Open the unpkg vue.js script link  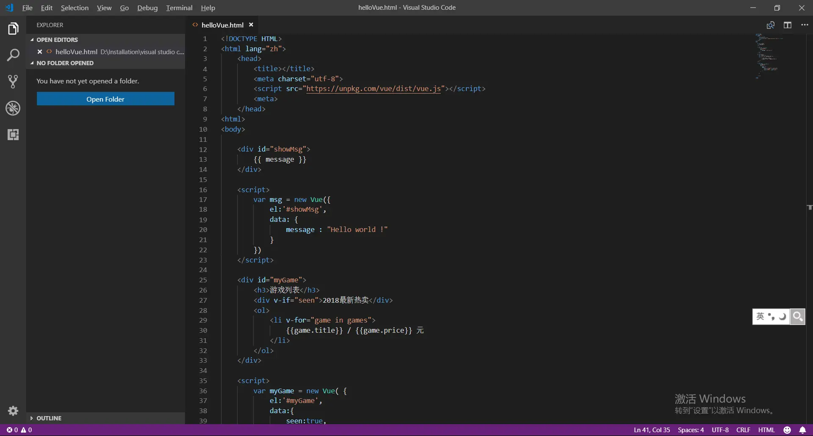point(373,89)
